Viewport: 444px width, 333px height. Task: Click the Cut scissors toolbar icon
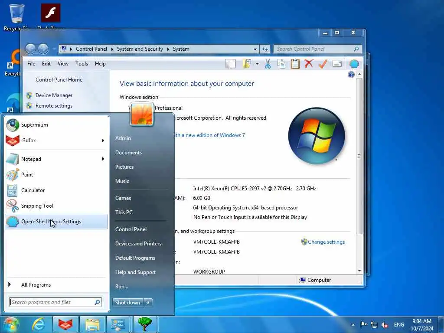coord(268,64)
